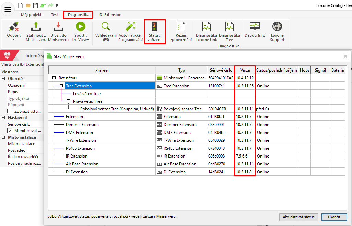352x226 pixels.
Task: Open Diagnostika Tree tool
Action: (x=229, y=27)
